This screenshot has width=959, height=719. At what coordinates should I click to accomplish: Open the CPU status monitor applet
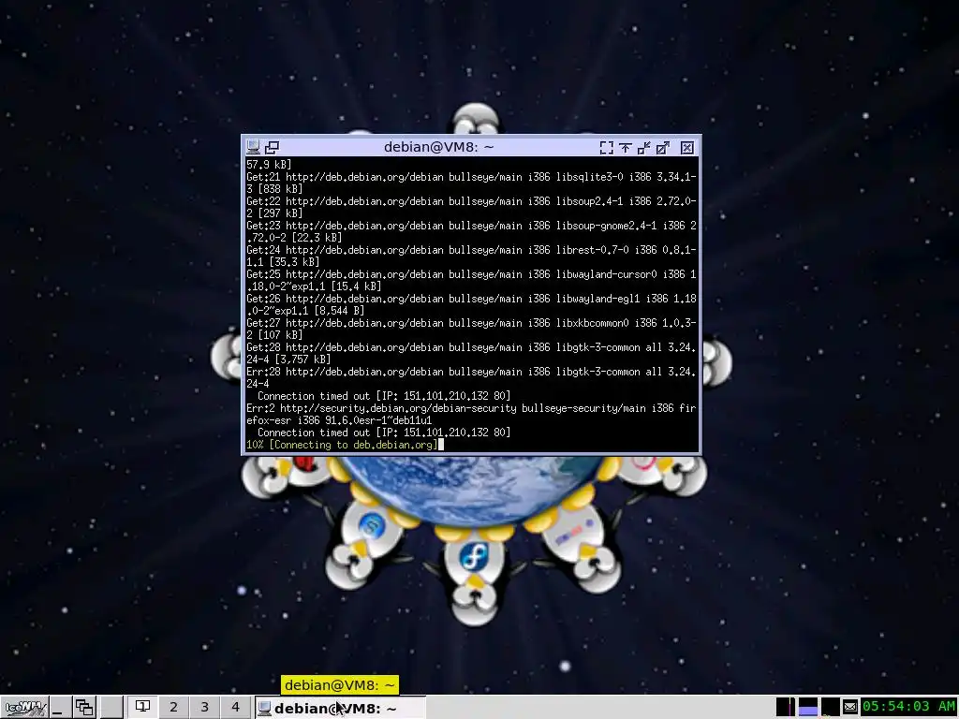786,708
